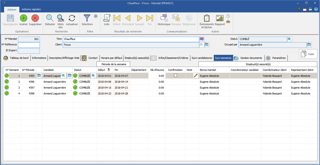Click the filter settings gear icon

(x=96, y=16)
